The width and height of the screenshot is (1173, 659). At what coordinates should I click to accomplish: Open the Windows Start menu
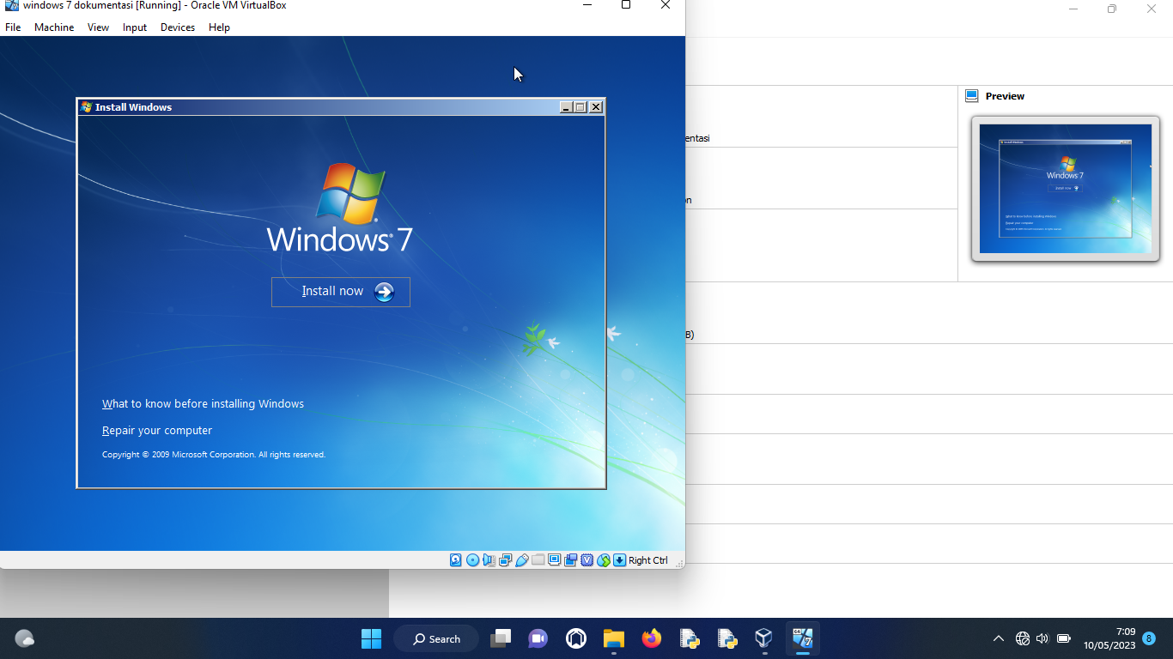(371, 638)
